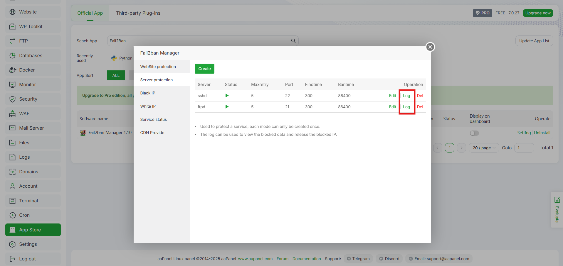The image size is (563, 266).
Task: Click the App Store bag icon
Action: click(12, 230)
